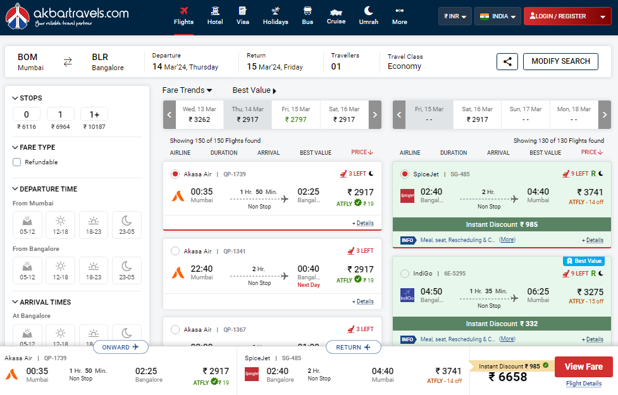Select SpiceJet SG-485 radio button

[404, 174]
